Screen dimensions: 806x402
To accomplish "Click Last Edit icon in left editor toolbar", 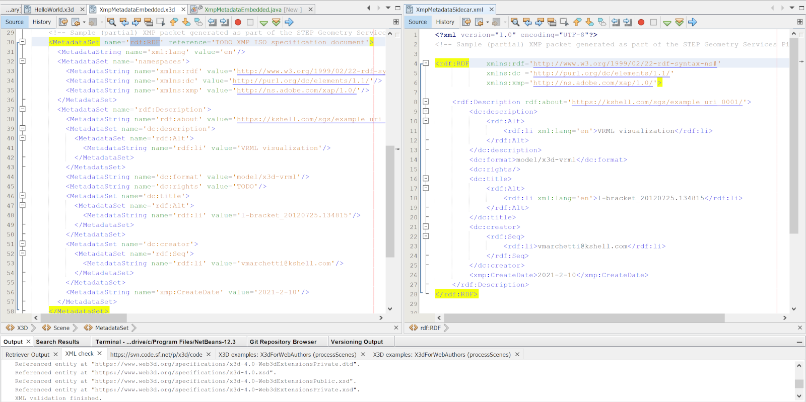I will (63, 22).
